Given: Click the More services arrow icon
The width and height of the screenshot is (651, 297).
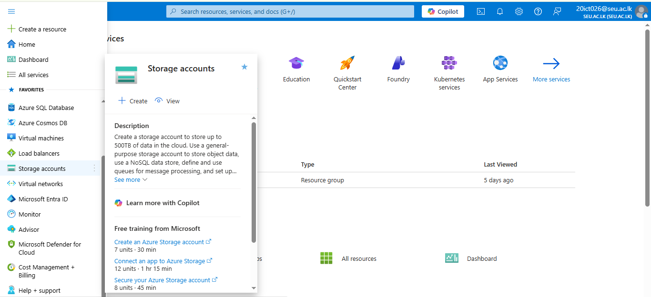Looking at the screenshot, I should point(551,63).
